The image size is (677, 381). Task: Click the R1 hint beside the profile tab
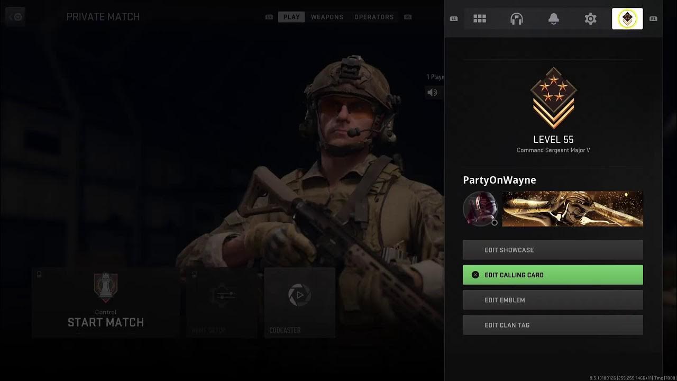pos(653,19)
